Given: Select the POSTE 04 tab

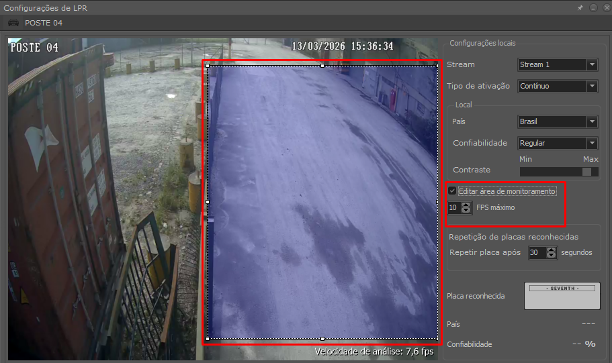Looking at the screenshot, I should click(x=44, y=23).
